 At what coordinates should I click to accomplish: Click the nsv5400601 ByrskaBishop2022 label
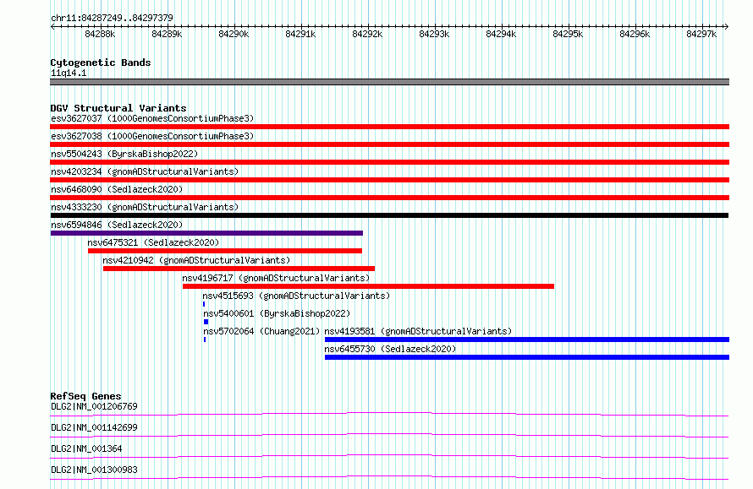click(x=277, y=313)
